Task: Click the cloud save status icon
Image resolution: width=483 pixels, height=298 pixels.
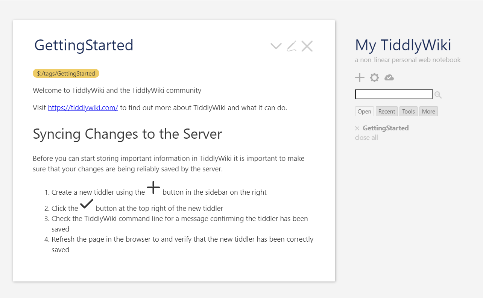Action: (389, 78)
